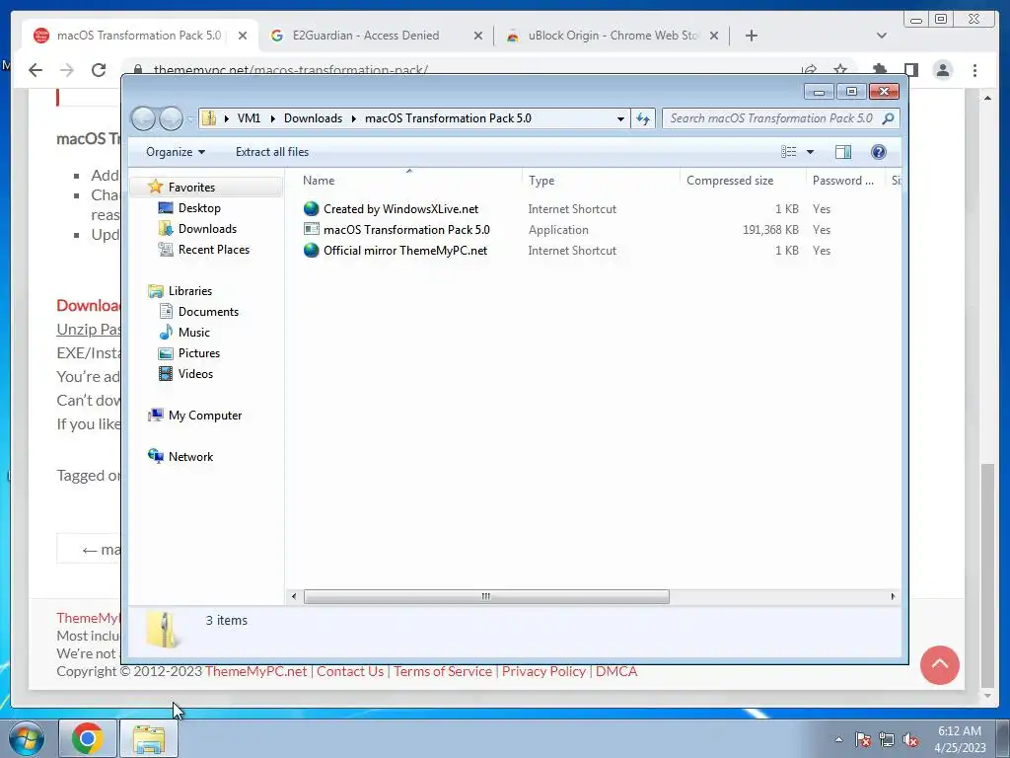Click the share page icon in Chrome address bar
This screenshot has width=1010, height=758.
(809, 70)
